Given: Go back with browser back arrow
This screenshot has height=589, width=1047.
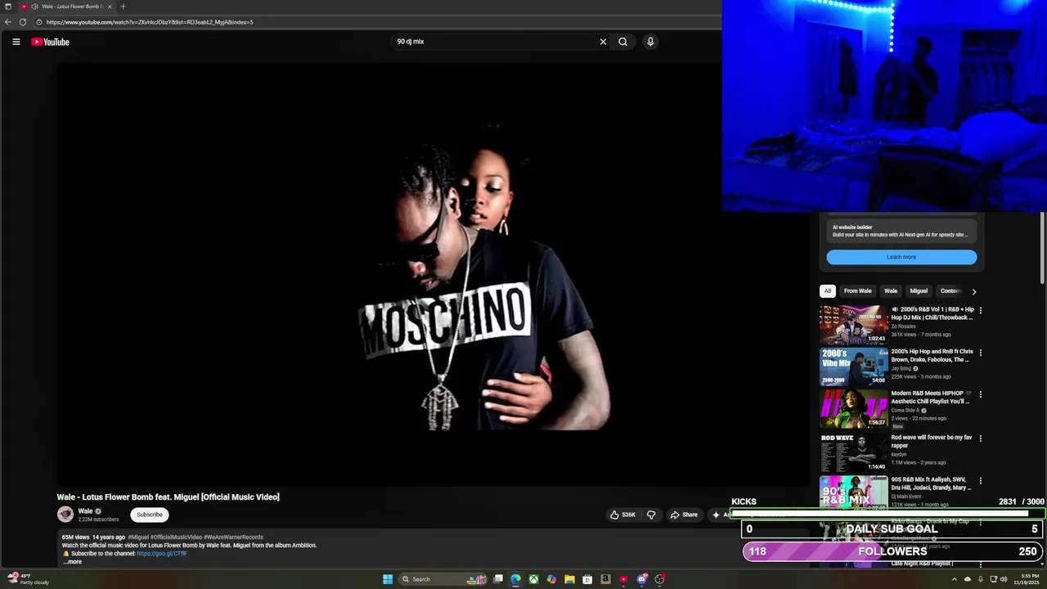Looking at the screenshot, I should tap(8, 22).
